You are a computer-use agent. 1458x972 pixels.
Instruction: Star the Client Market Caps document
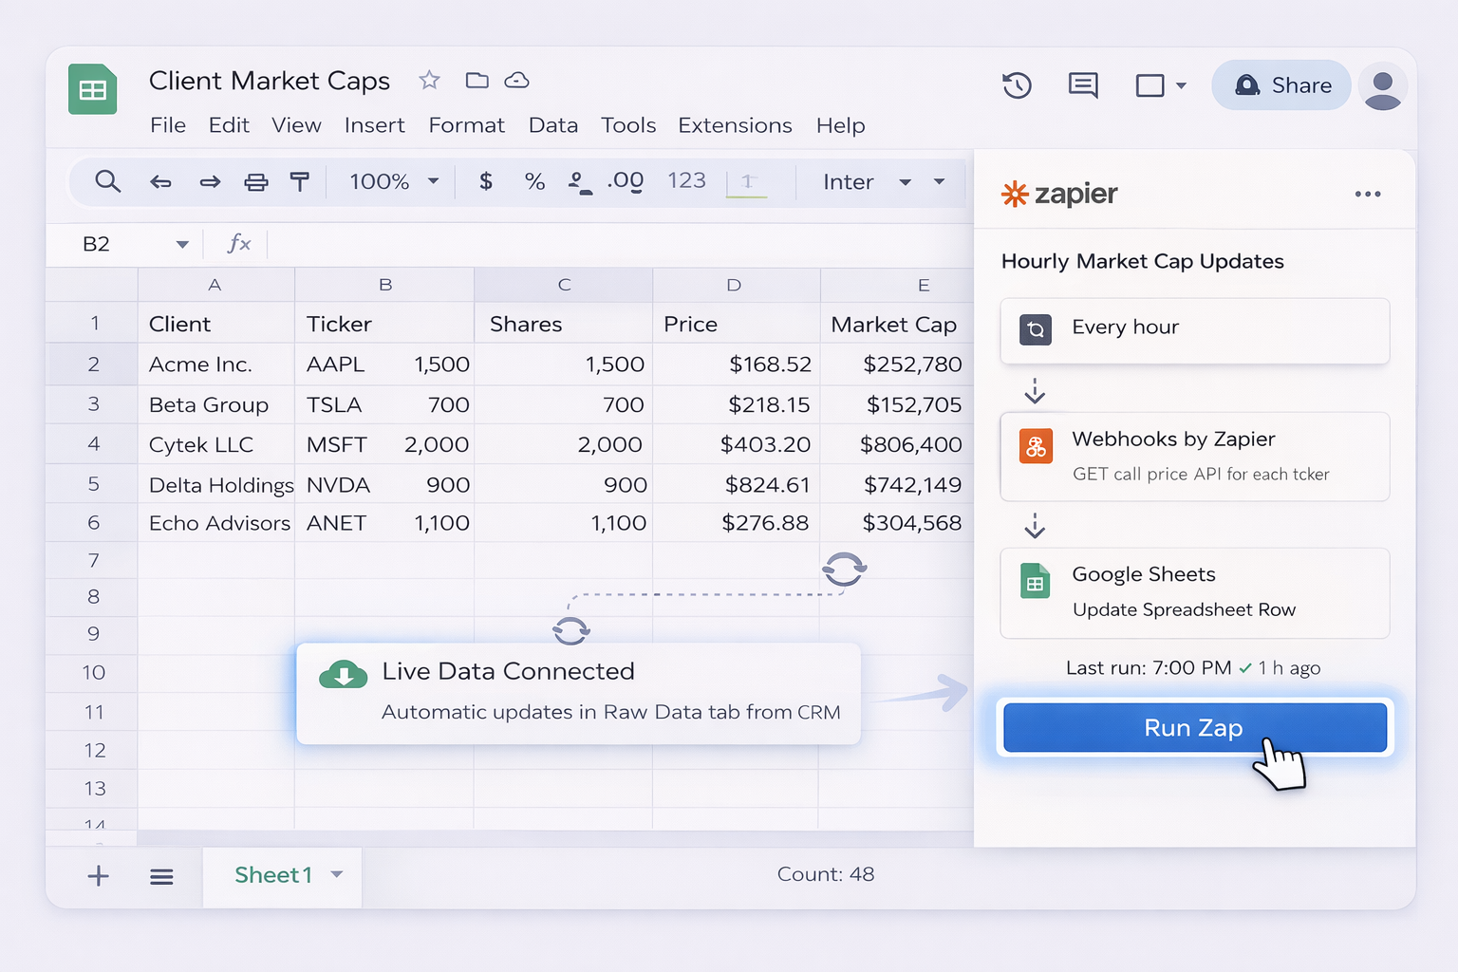tap(429, 80)
